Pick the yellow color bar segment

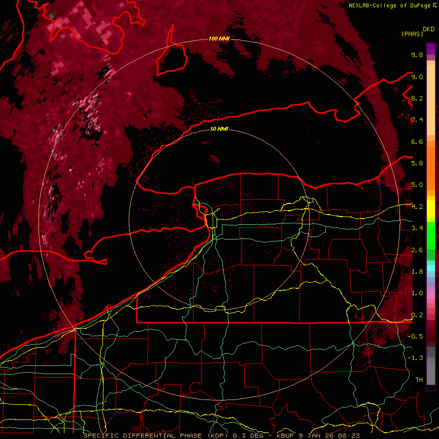[x=431, y=209]
